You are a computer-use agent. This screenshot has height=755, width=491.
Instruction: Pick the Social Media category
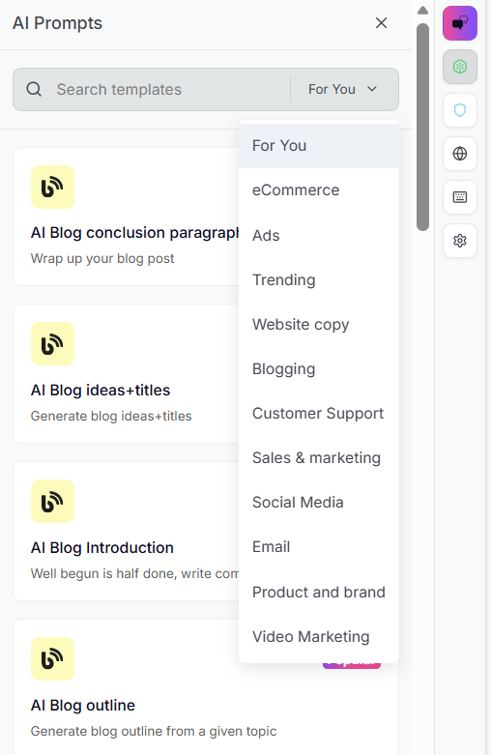(319, 503)
